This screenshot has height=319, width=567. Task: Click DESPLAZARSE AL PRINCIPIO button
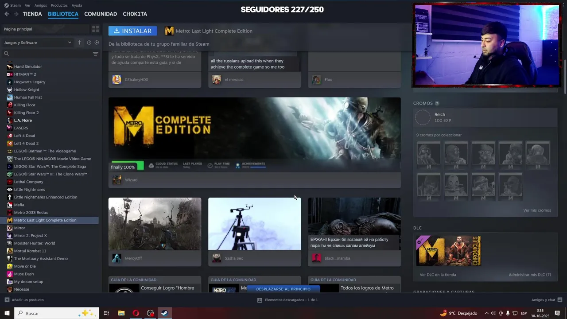tap(283, 289)
